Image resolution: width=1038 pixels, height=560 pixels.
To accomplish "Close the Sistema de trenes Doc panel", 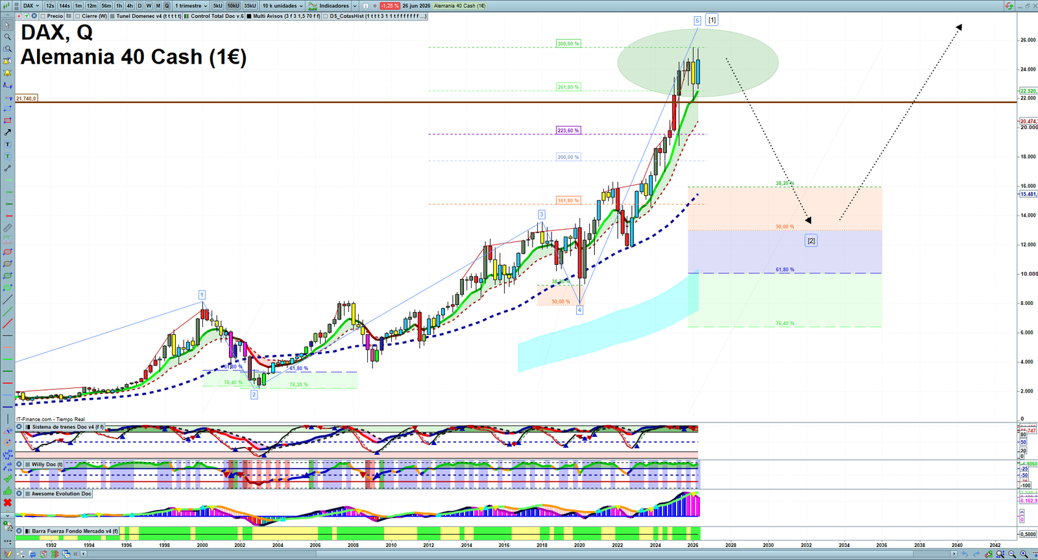I will (x=19, y=426).
